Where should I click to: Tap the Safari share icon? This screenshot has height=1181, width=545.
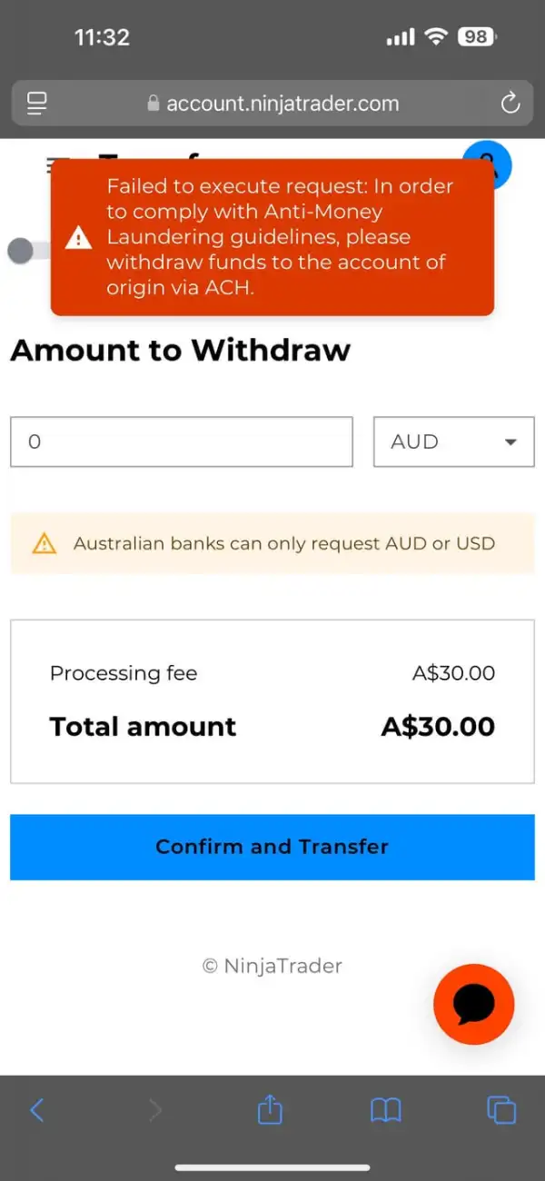coord(270,1109)
